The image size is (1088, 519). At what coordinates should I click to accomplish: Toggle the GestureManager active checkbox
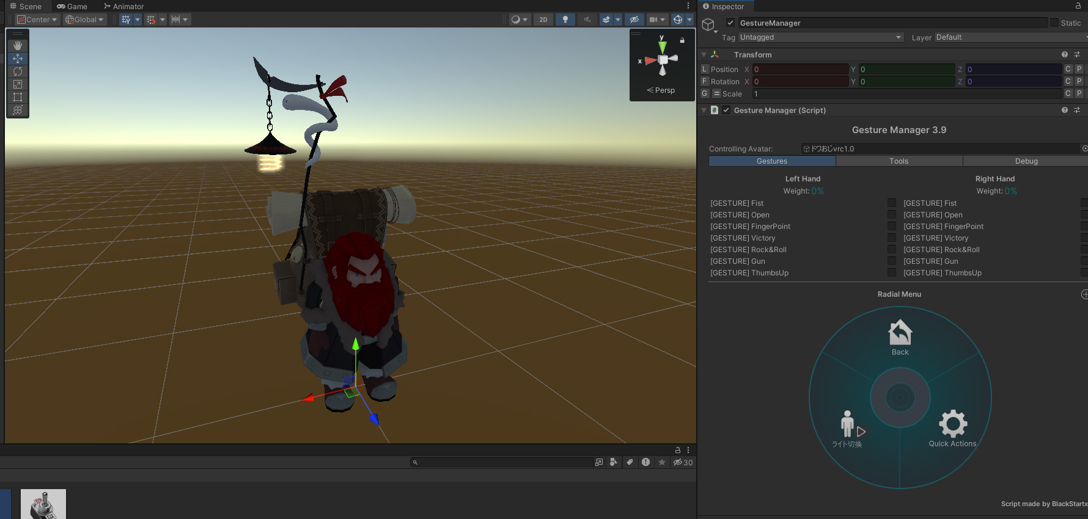pos(730,23)
